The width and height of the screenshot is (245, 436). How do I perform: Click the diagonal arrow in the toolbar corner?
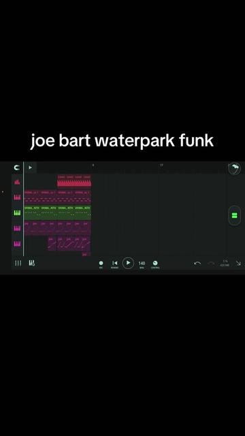[x=238, y=264]
